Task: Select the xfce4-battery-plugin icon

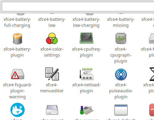Action: coord(18,38)
